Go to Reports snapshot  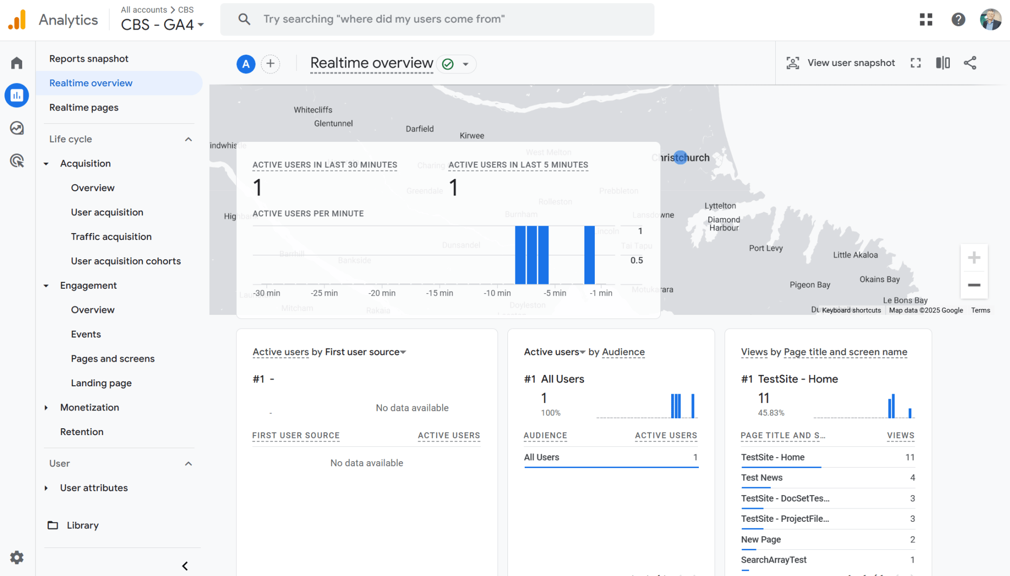point(89,58)
